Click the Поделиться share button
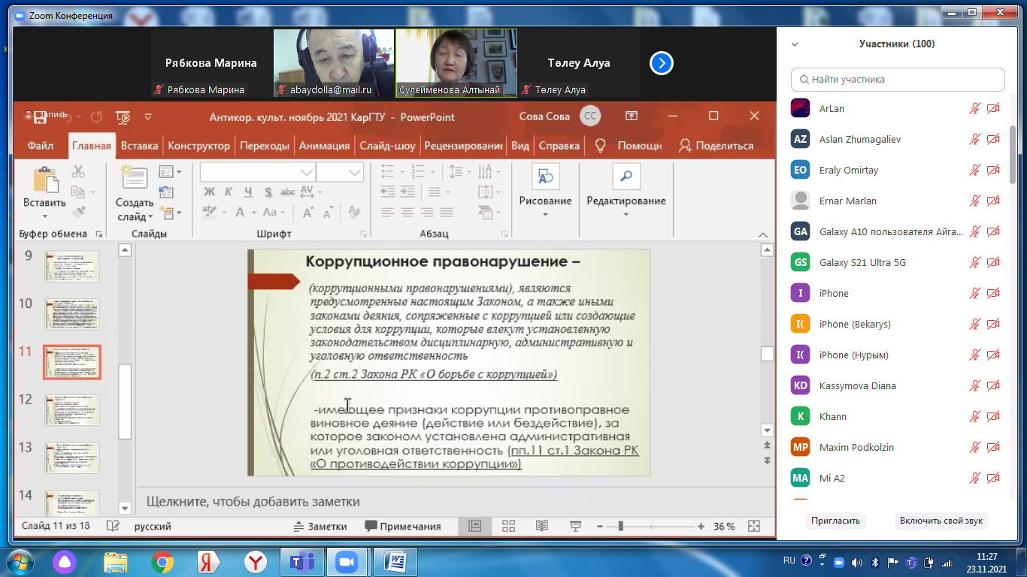This screenshot has height=577, width=1027. pyautogui.click(x=716, y=146)
